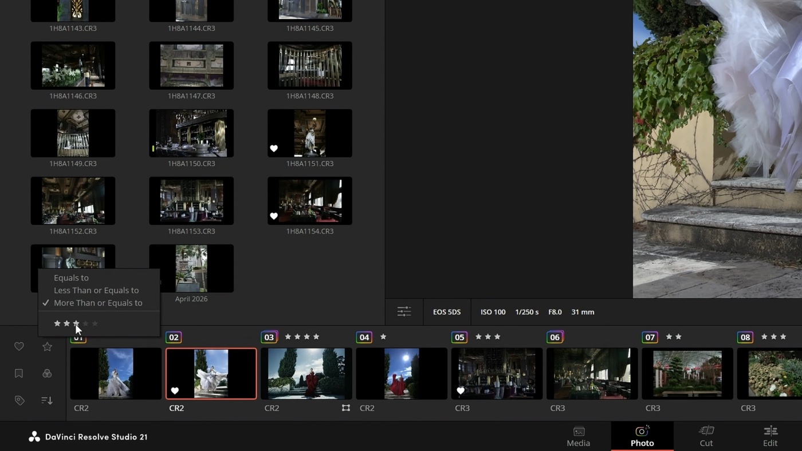Viewport: 802px width, 451px height.
Task: Select "Equals to" in the rating menu
Action: tap(71, 278)
